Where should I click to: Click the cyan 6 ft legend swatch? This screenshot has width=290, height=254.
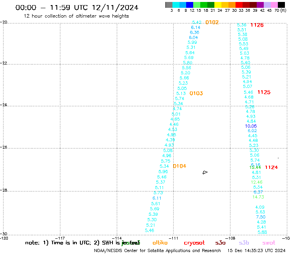click(176, 5)
